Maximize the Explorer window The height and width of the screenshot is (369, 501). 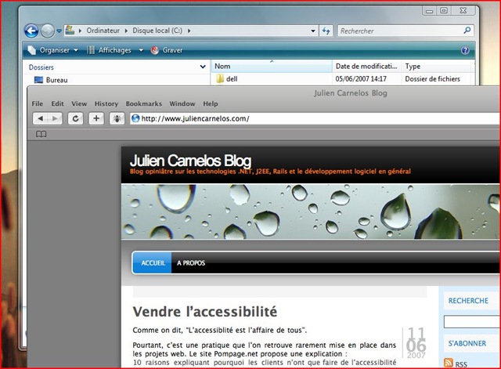coord(444,11)
